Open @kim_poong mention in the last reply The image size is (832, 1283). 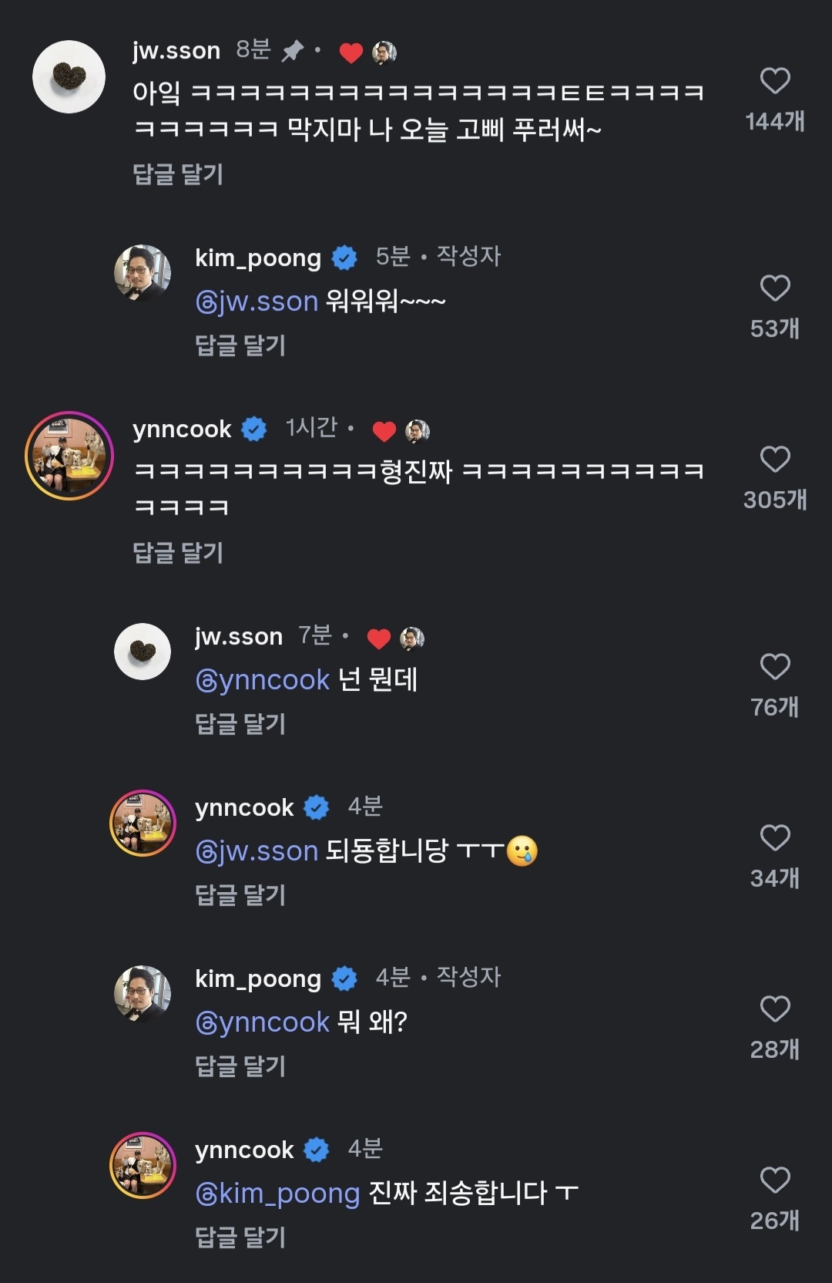pyautogui.click(x=278, y=1194)
